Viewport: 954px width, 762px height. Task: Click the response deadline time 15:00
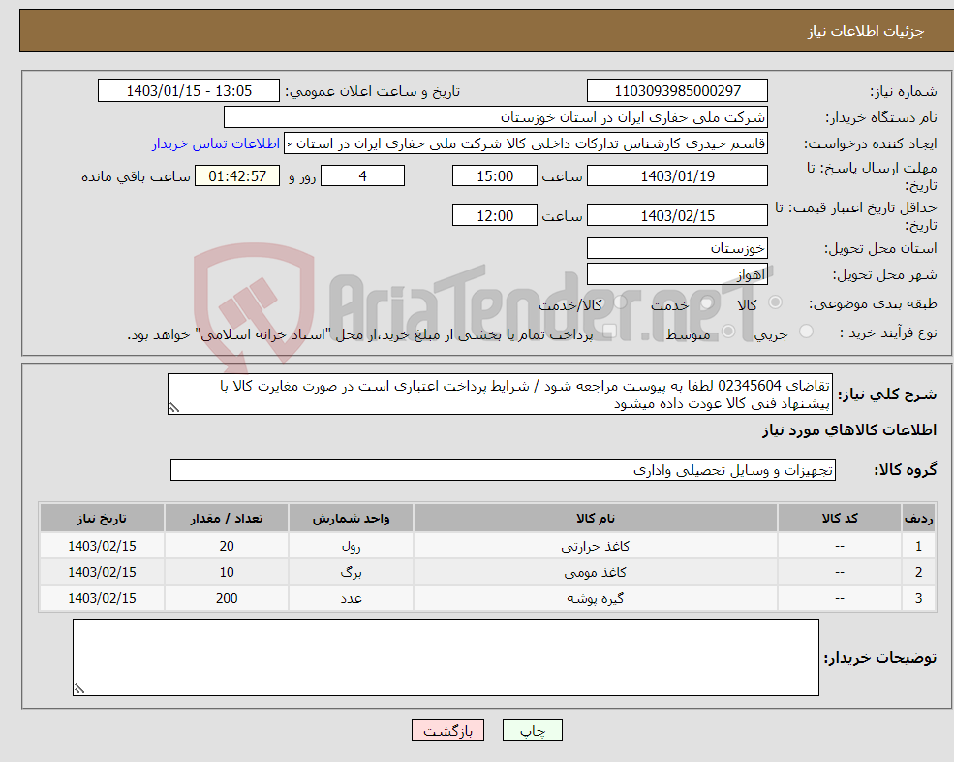tap(495, 176)
